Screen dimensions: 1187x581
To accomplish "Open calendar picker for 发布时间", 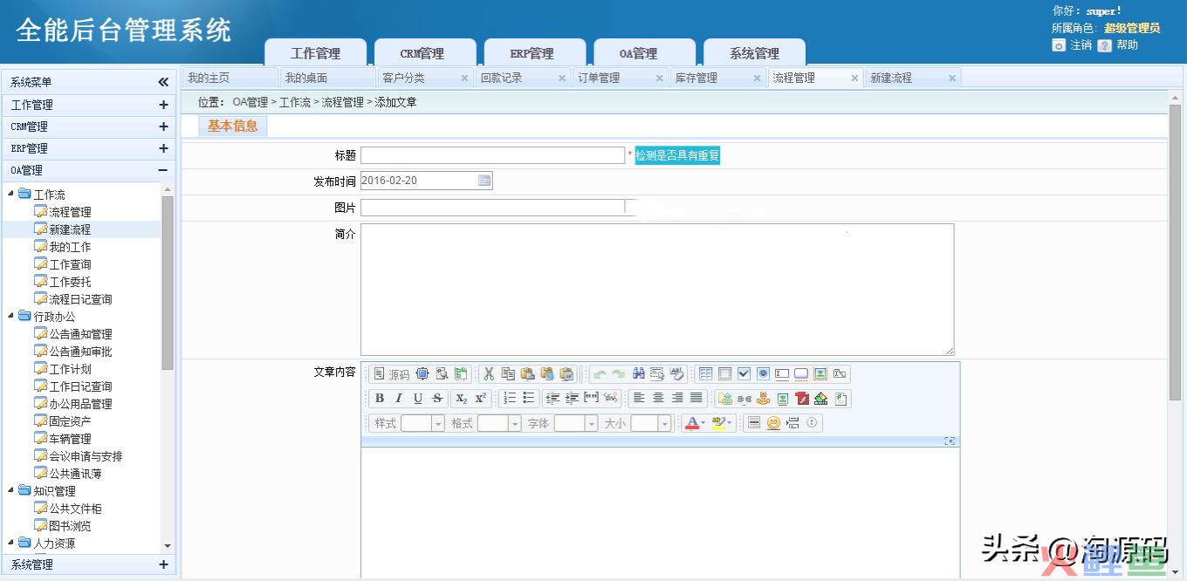I will 484,181.
